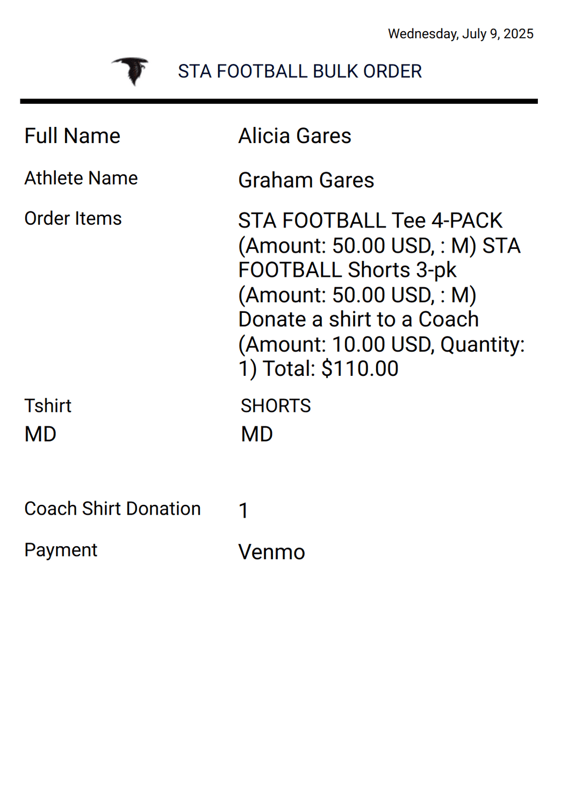The image size is (561, 793).
Task: Select the Athlete Name label
Action: (81, 178)
